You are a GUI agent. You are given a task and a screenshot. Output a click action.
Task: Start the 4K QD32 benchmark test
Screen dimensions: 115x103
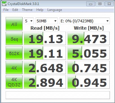click(14, 82)
